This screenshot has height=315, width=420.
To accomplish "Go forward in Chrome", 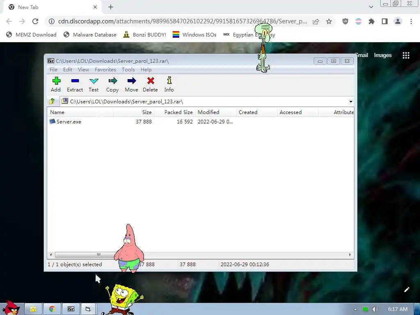I will pos(22,21).
